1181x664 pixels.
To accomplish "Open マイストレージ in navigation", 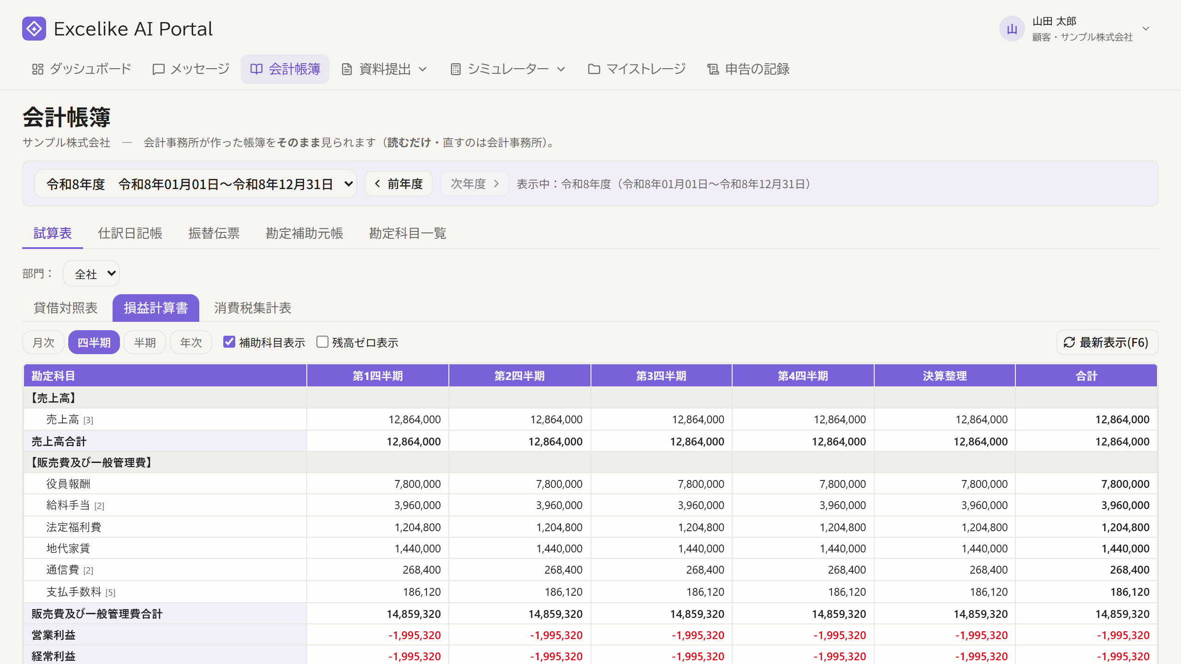I will [637, 69].
